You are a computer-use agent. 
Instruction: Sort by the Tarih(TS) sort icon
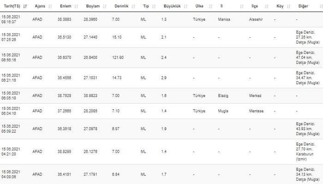[25, 6]
